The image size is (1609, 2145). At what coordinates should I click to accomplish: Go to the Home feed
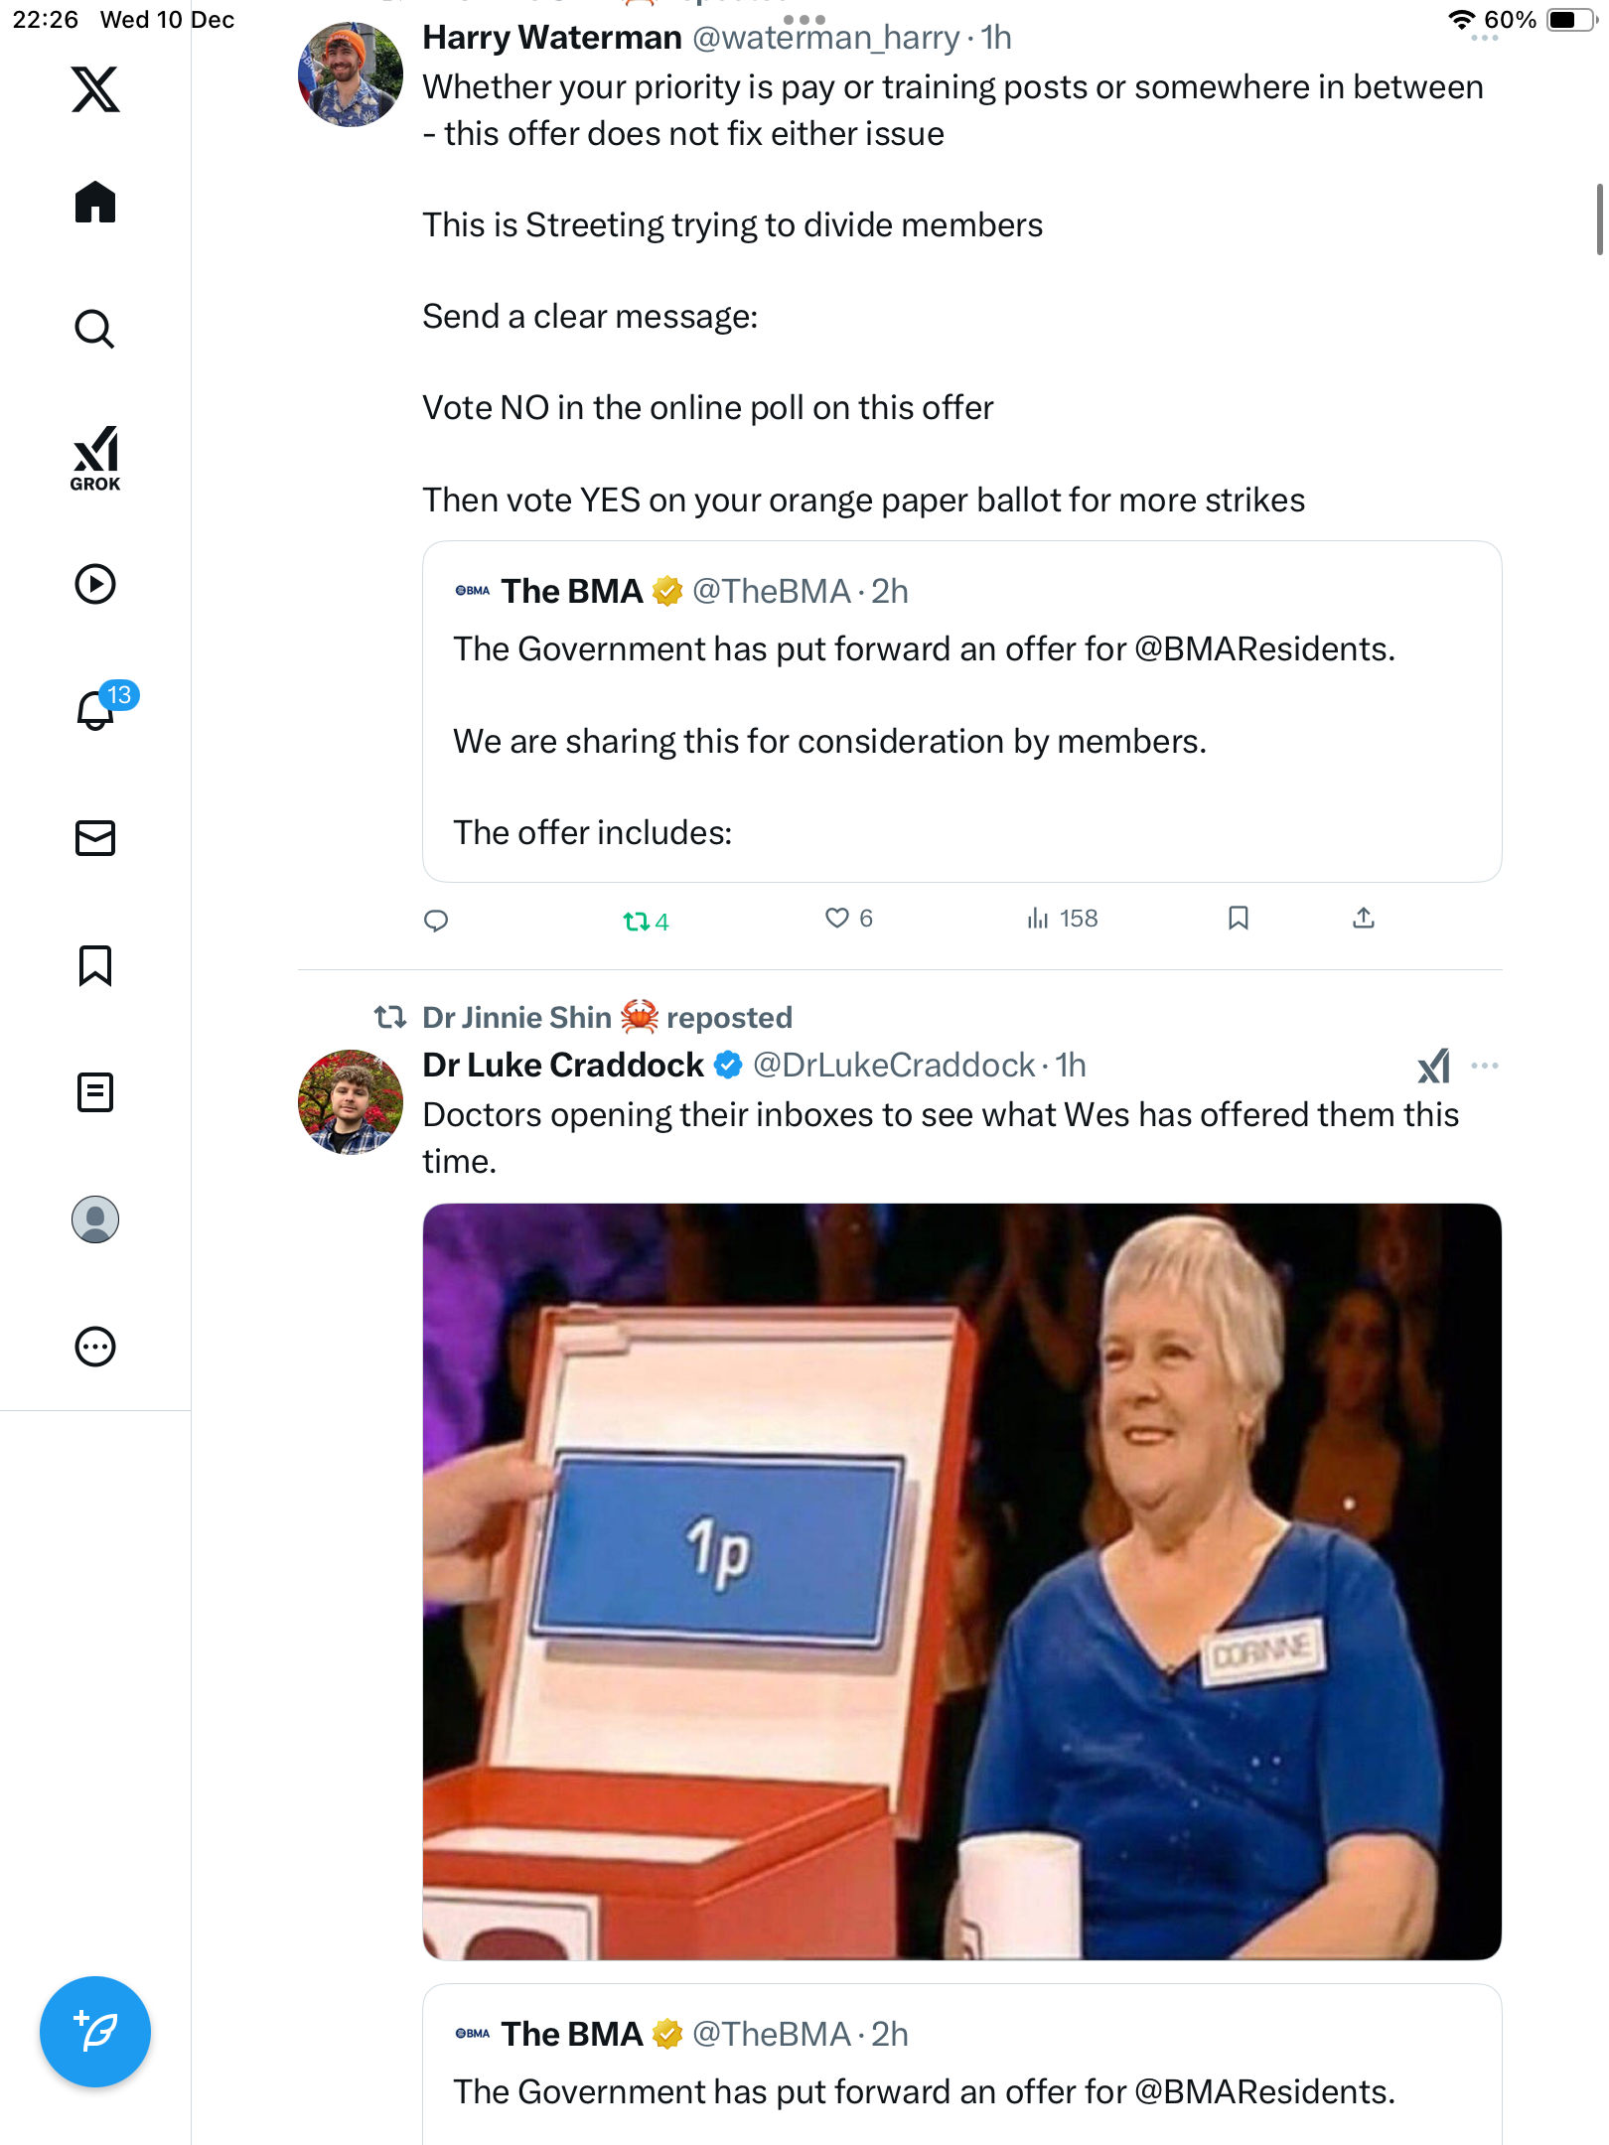[x=95, y=203]
